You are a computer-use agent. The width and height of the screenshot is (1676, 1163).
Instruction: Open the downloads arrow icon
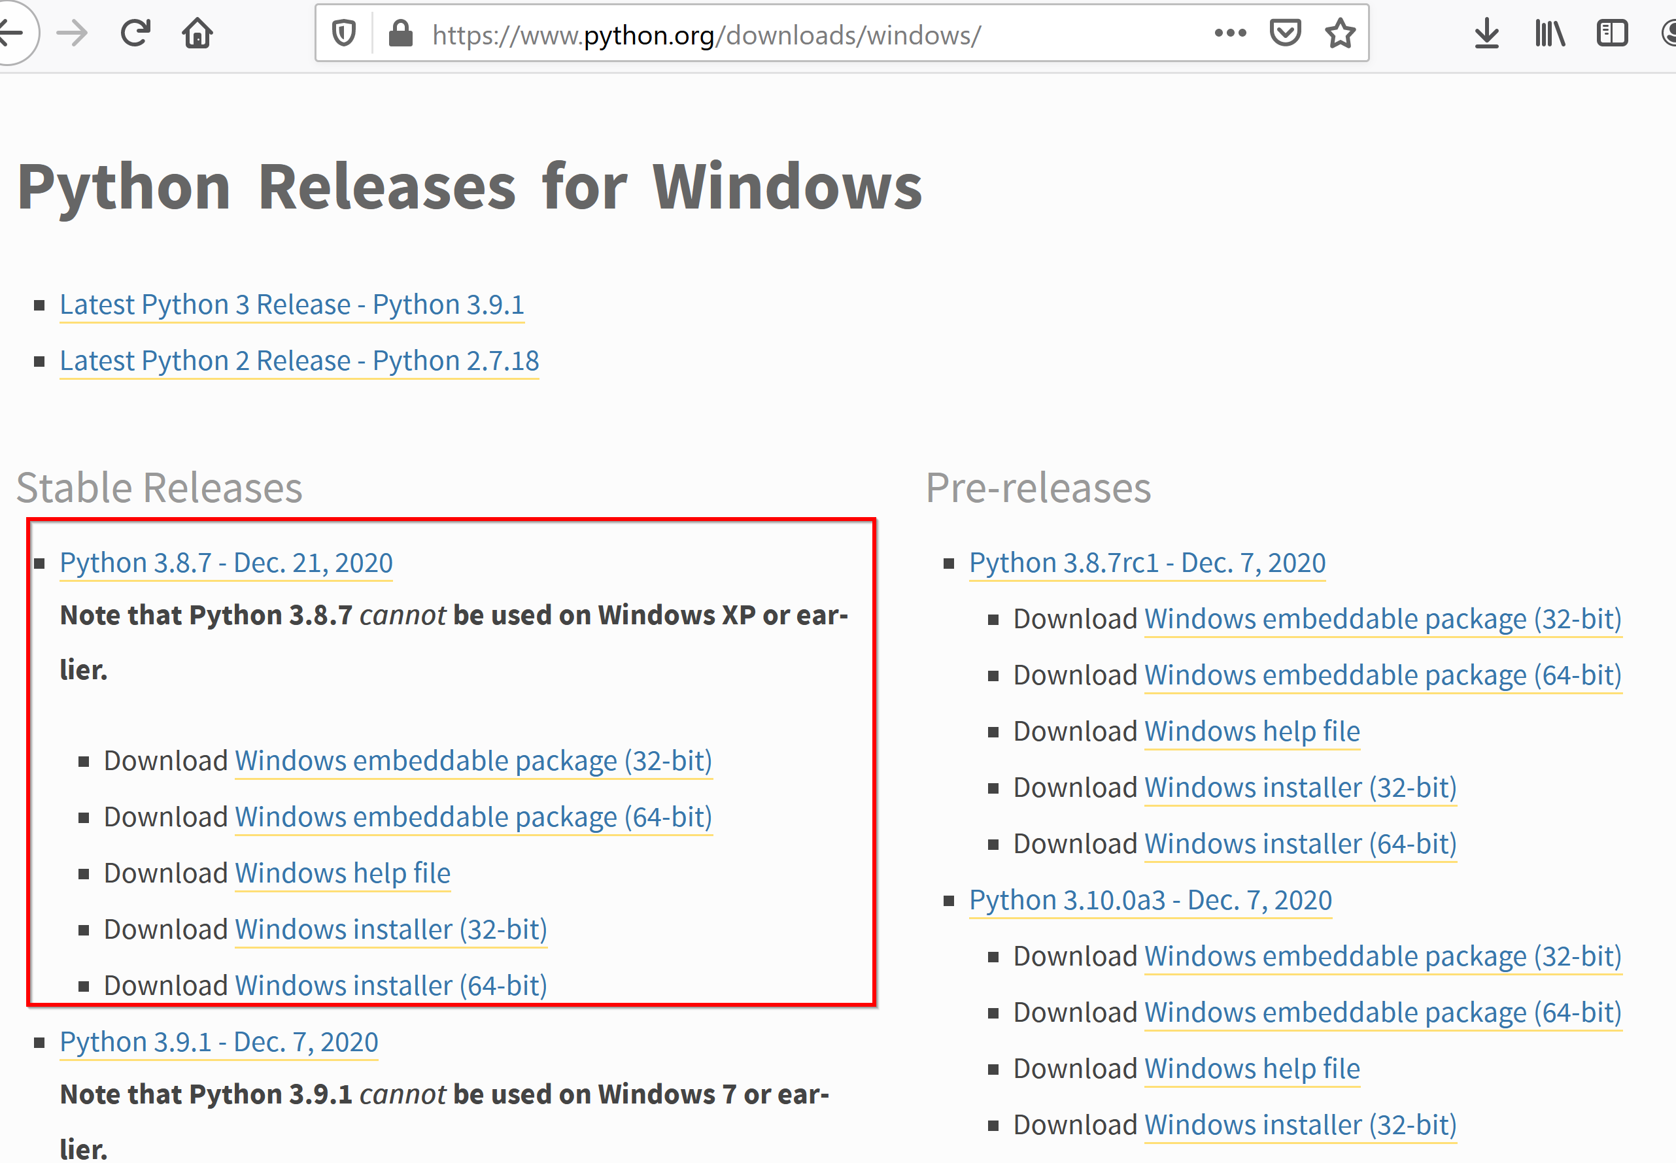point(1486,33)
